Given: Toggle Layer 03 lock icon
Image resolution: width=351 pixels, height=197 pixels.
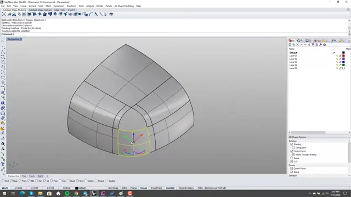Looking at the screenshot, I should pos(340,62).
